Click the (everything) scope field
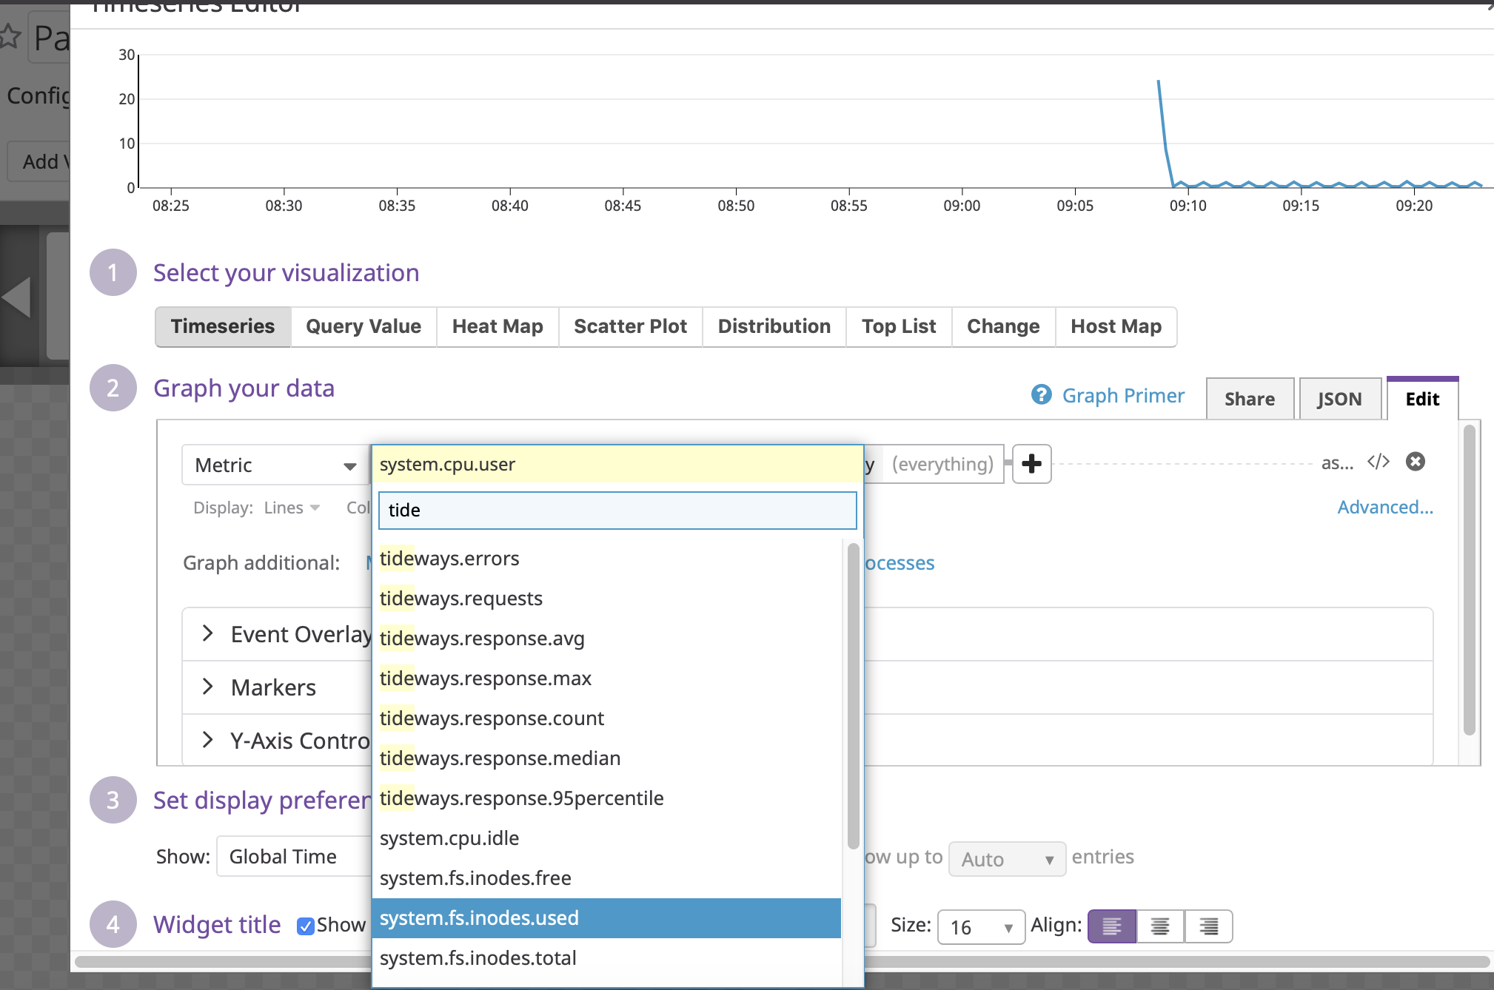Viewport: 1494px width, 990px height. 942,464
